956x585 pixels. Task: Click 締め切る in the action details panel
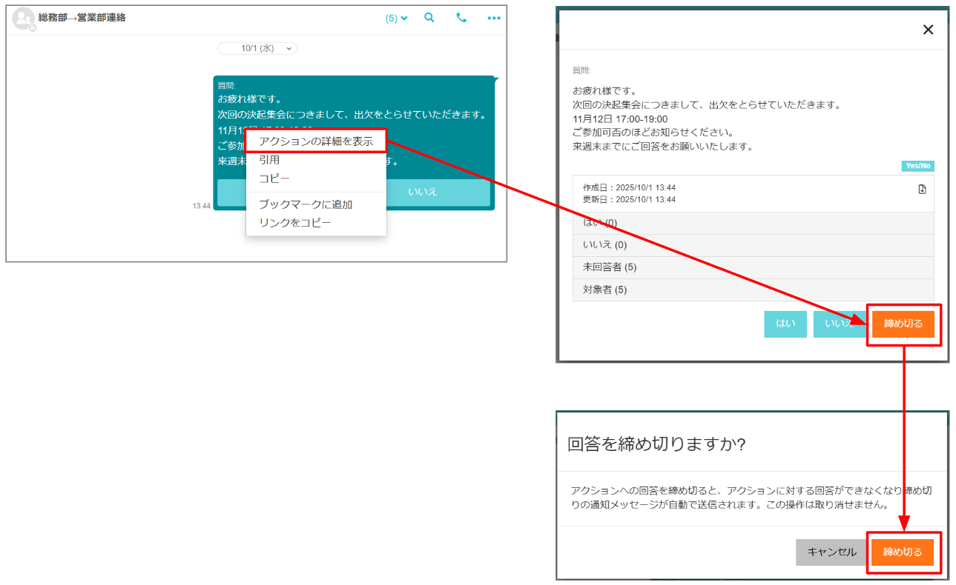click(x=903, y=324)
